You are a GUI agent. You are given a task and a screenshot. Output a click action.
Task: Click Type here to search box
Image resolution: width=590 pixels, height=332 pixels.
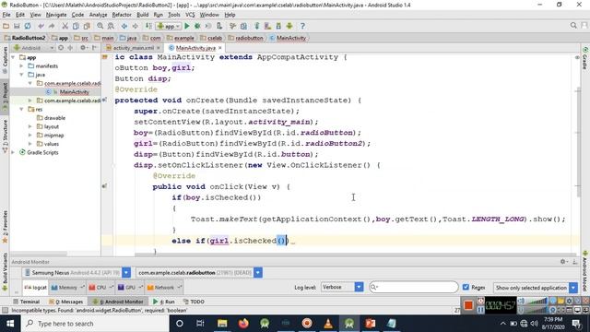point(95,324)
